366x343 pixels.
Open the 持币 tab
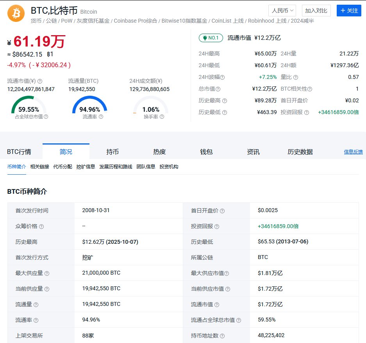[x=112, y=152]
